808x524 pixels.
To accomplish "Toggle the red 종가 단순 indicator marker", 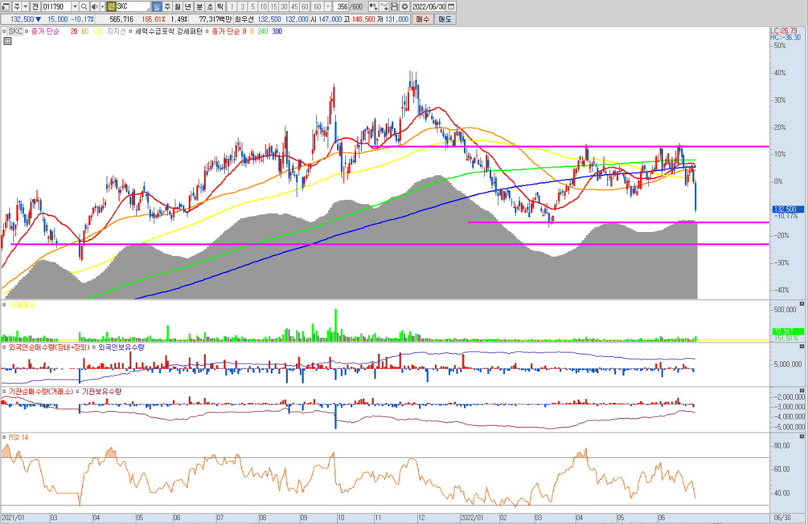I will [207, 31].
